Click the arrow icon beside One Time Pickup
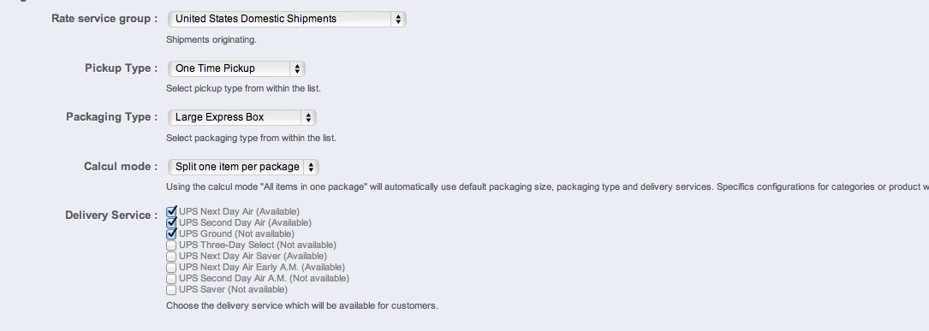The width and height of the screenshot is (929, 331). [297, 68]
